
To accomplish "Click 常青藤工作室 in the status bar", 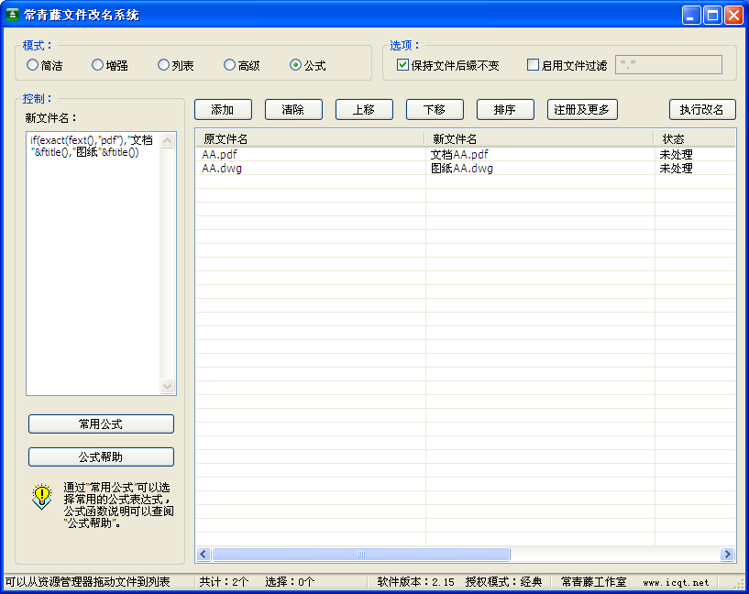I will click(594, 582).
